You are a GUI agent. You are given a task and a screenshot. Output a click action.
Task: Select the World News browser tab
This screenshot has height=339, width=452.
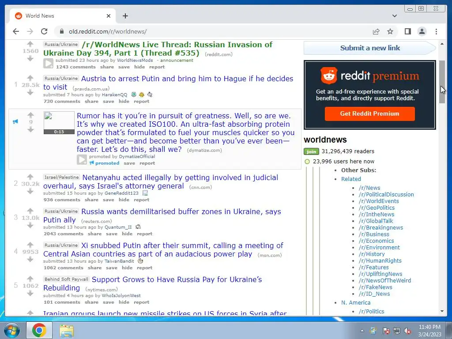(63, 16)
